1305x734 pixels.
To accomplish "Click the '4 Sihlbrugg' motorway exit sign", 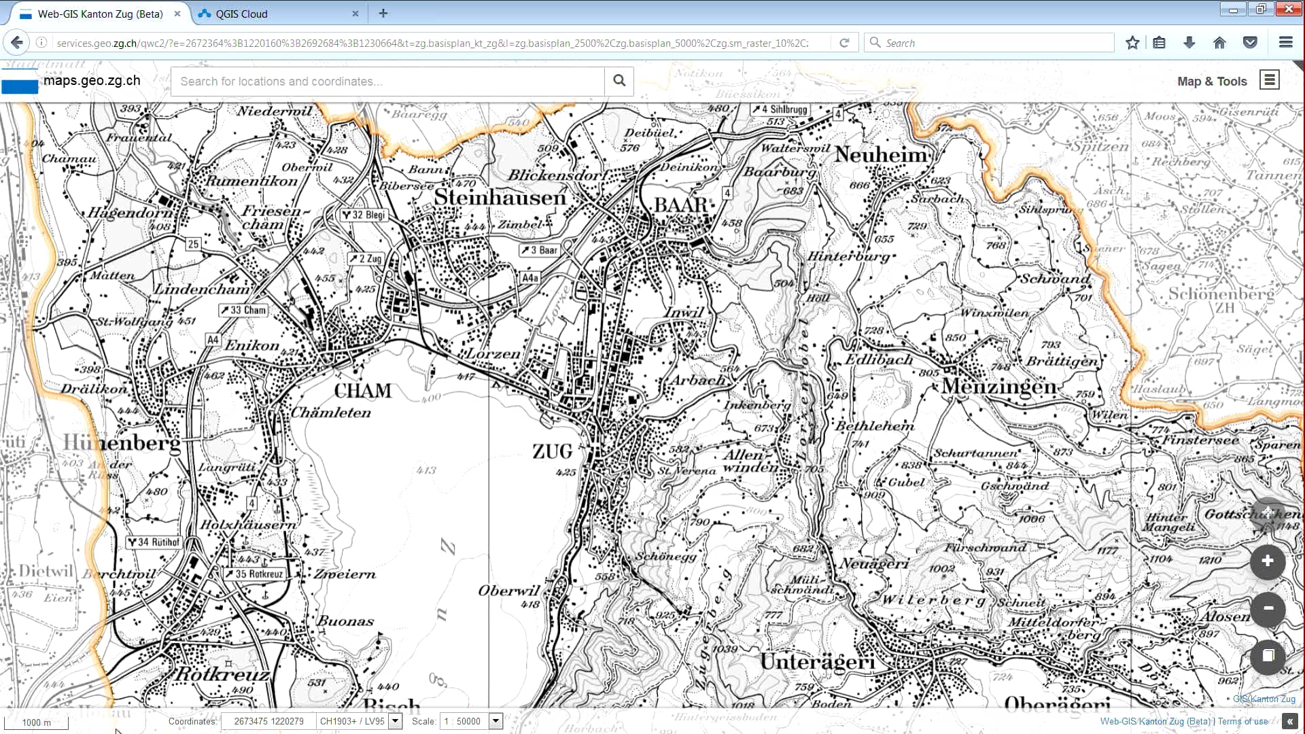I will [x=780, y=109].
